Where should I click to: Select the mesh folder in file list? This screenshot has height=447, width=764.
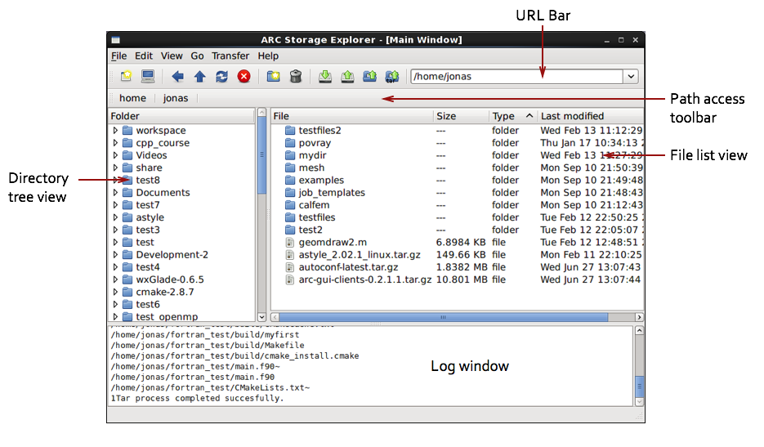point(311,168)
